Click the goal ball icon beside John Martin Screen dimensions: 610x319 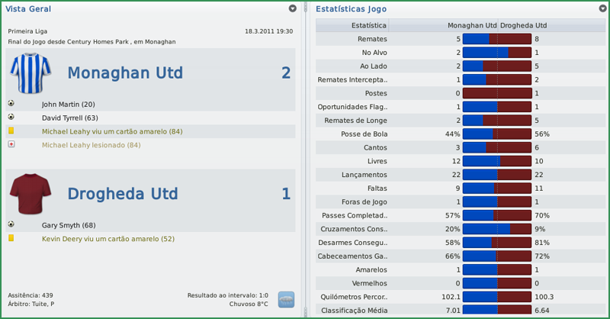coord(11,104)
